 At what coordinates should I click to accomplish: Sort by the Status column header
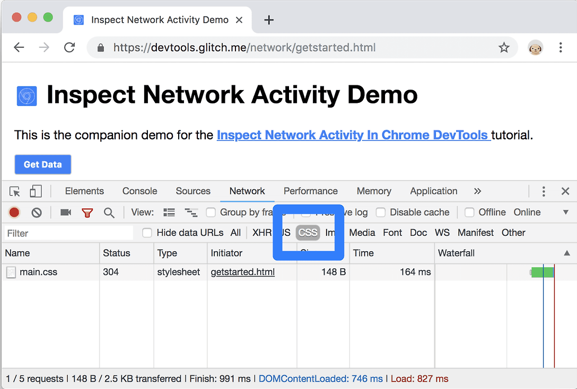coord(127,253)
